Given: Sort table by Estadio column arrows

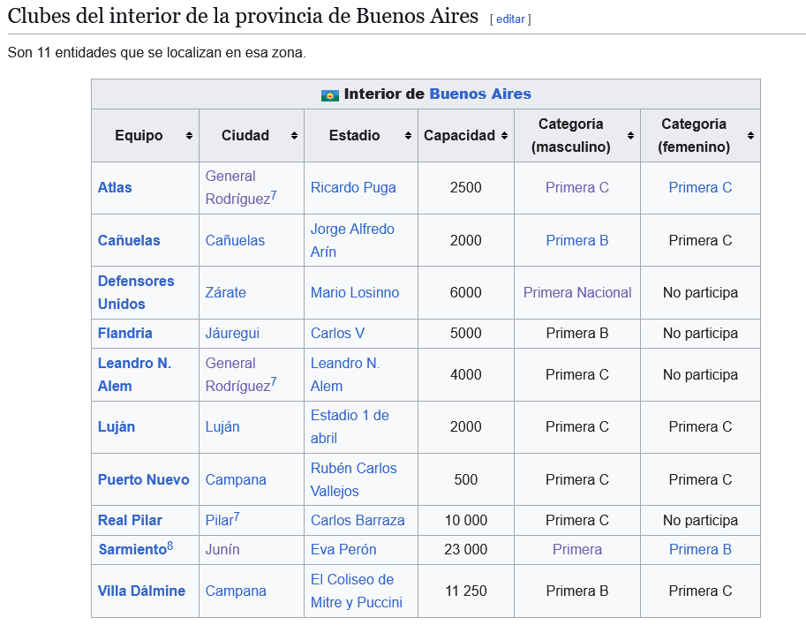Looking at the screenshot, I should click(x=408, y=136).
